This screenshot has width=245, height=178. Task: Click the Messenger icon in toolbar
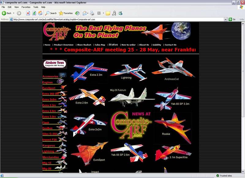coord(120,13)
